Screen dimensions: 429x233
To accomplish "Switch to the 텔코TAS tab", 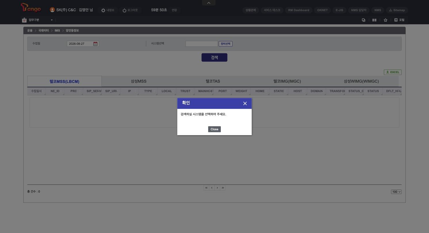I will (x=213, y=81).
